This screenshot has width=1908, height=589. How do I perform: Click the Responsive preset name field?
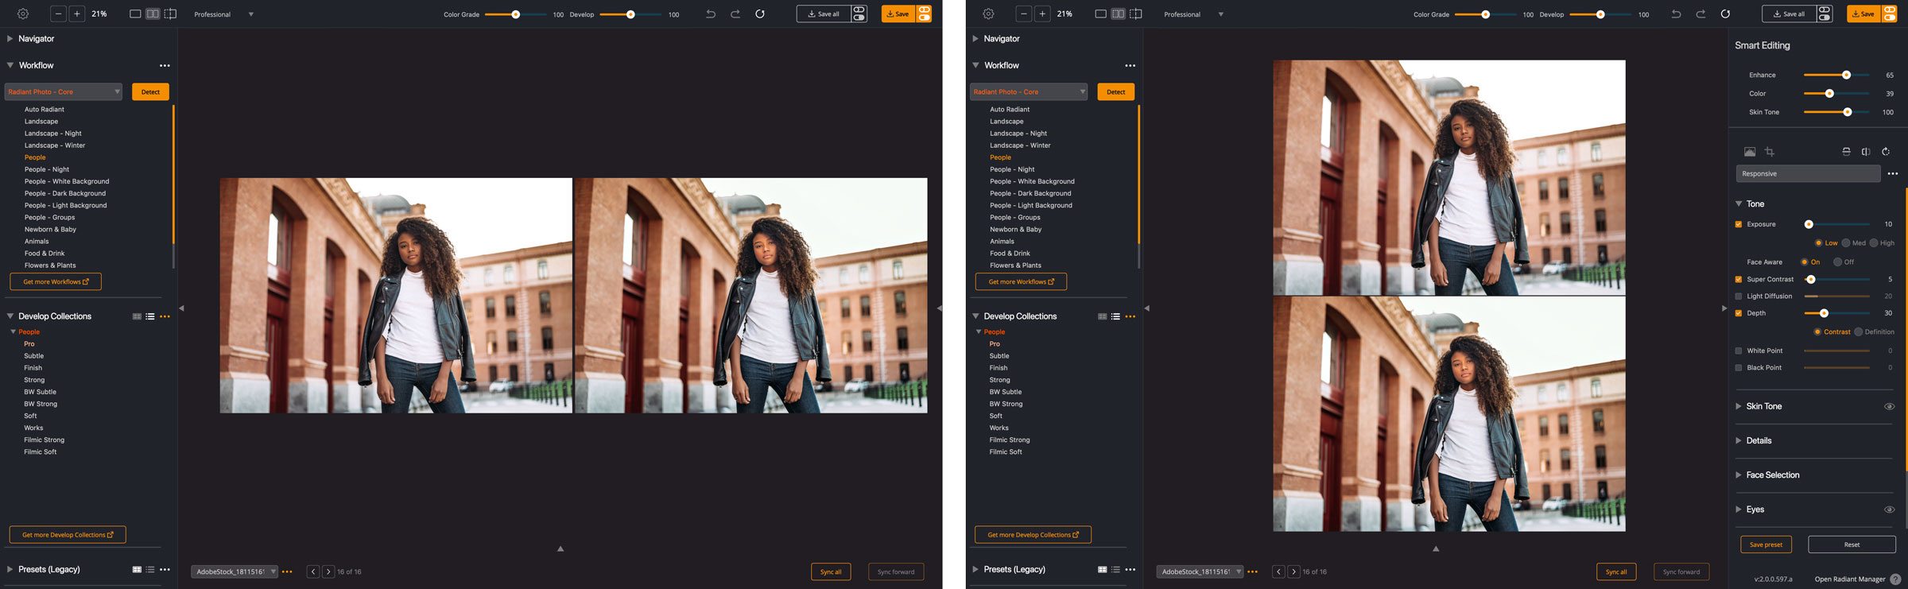tap(1807, 174)
